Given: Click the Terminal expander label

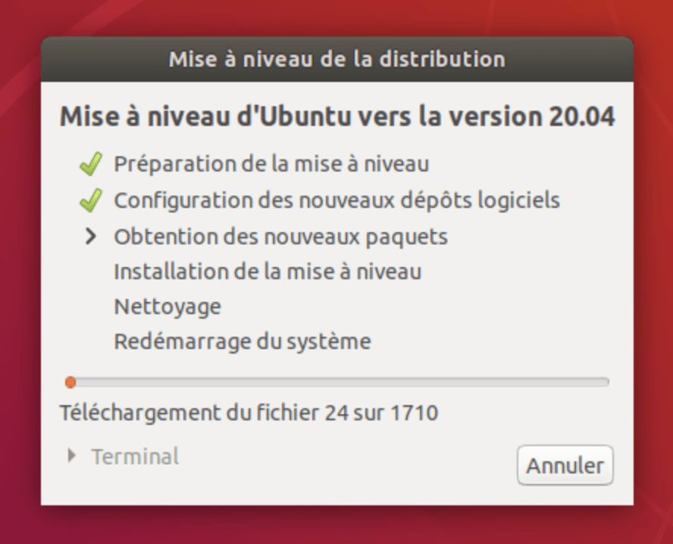Looking at the screenshot, I should pos(135,456).
